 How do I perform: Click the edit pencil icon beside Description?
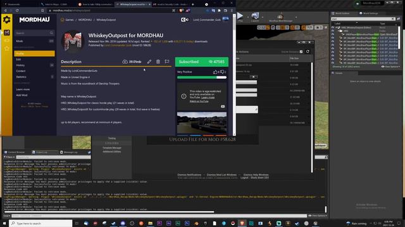(149, 62)
